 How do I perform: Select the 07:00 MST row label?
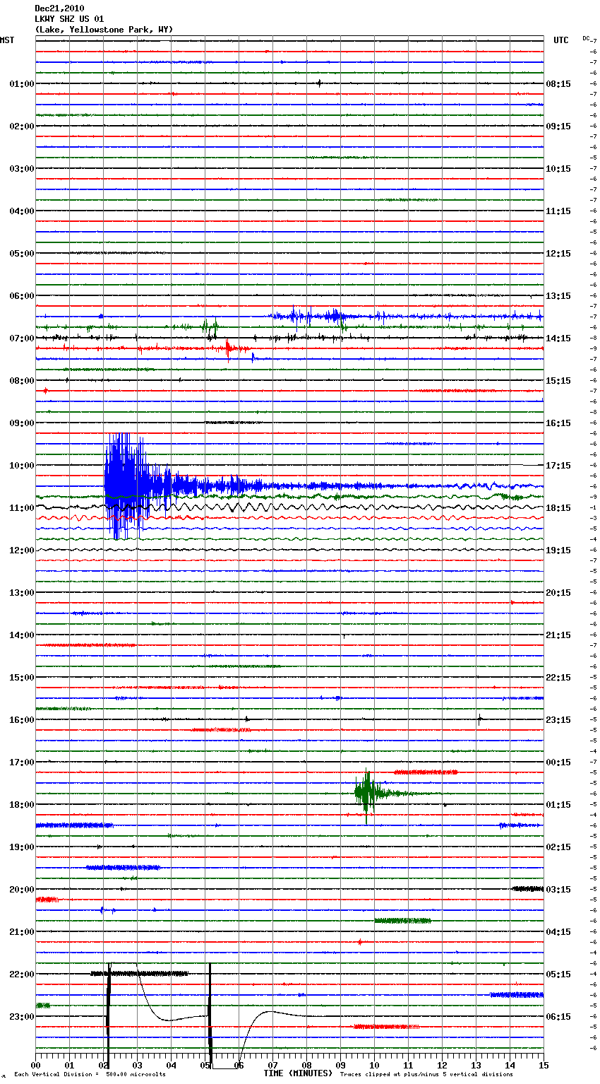pos(21,338)
